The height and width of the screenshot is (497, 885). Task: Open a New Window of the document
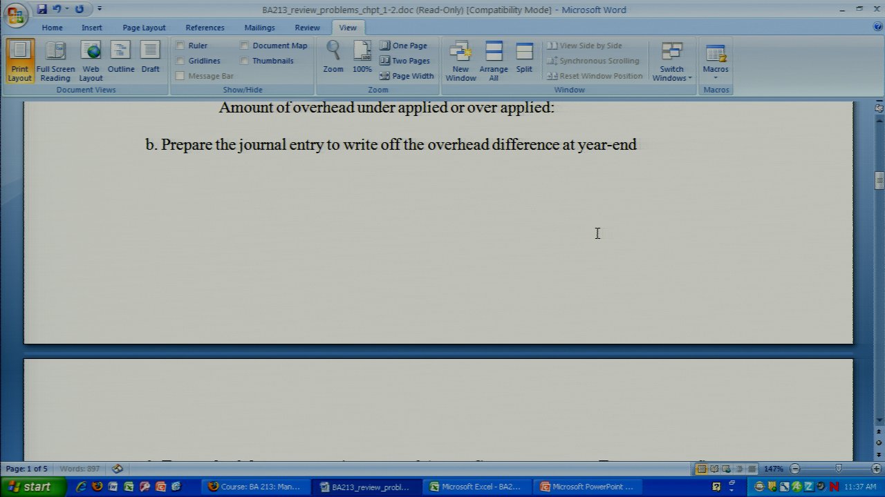(x=460, y=60)
